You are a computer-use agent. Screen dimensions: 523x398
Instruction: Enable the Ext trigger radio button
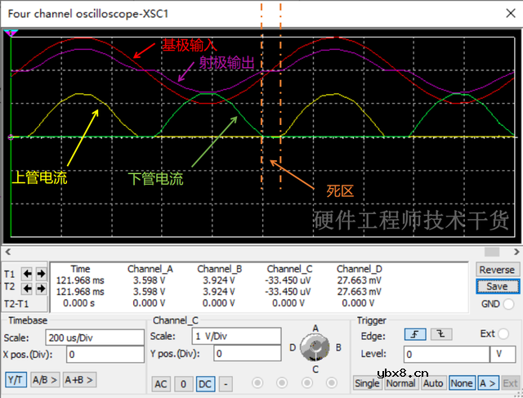point(503,333)
